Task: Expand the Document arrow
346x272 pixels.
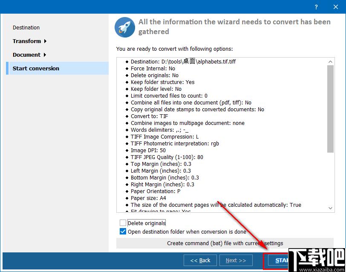Action: tap(45, 55)
